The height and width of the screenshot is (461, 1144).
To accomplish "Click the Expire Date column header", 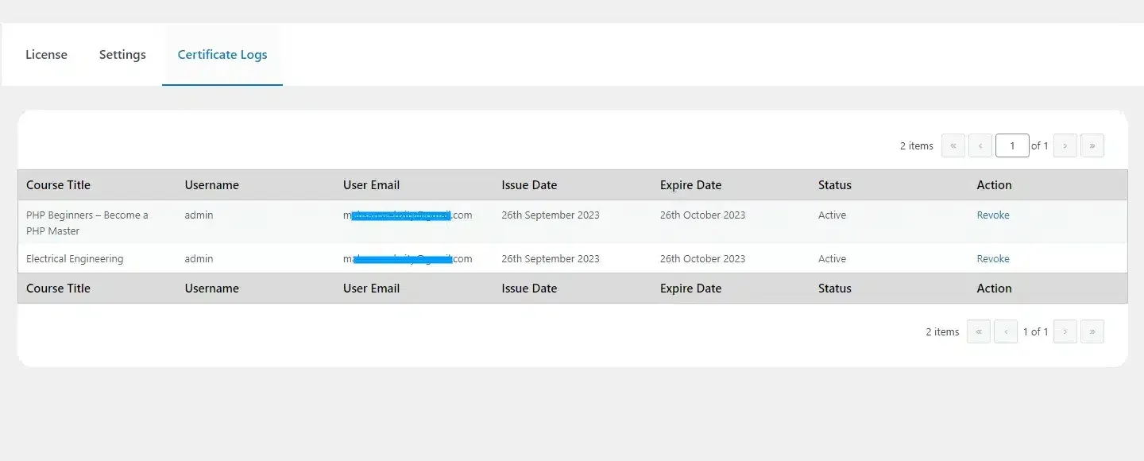I will pos(690,184).
